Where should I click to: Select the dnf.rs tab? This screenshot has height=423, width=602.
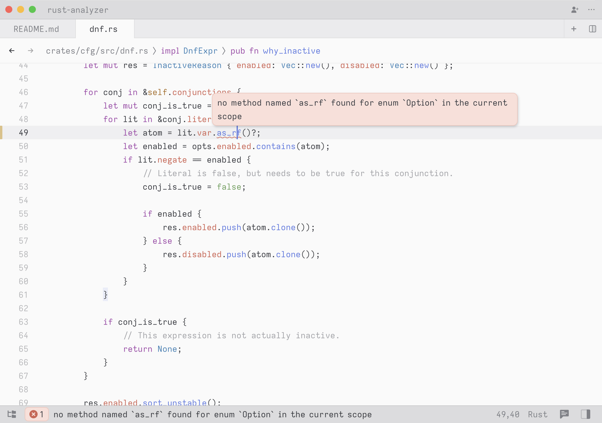pyautogui.click(x=103, y=29)
